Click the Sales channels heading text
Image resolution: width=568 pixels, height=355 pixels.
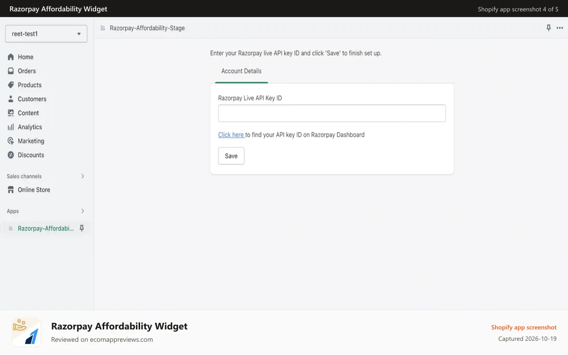click(24, 177)
